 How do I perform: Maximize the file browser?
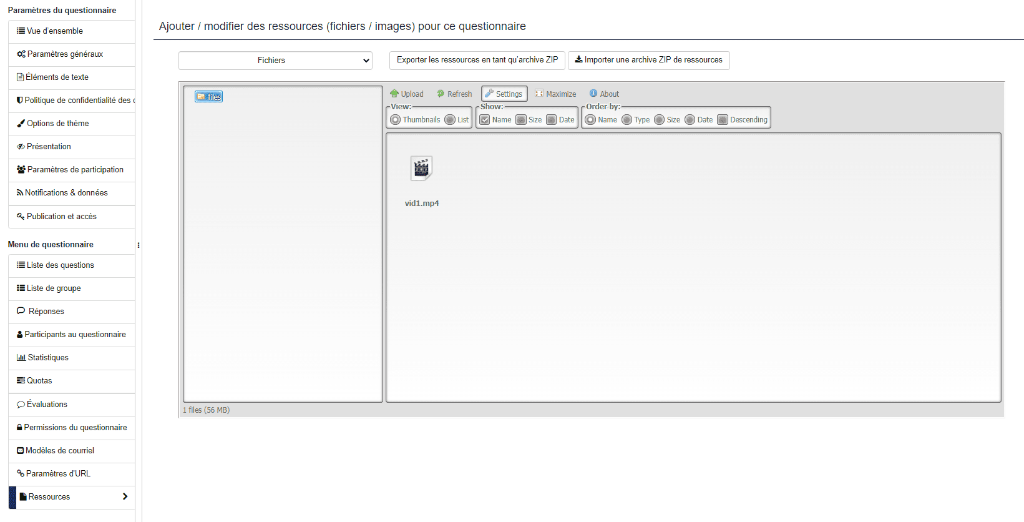tap(555, 94)
